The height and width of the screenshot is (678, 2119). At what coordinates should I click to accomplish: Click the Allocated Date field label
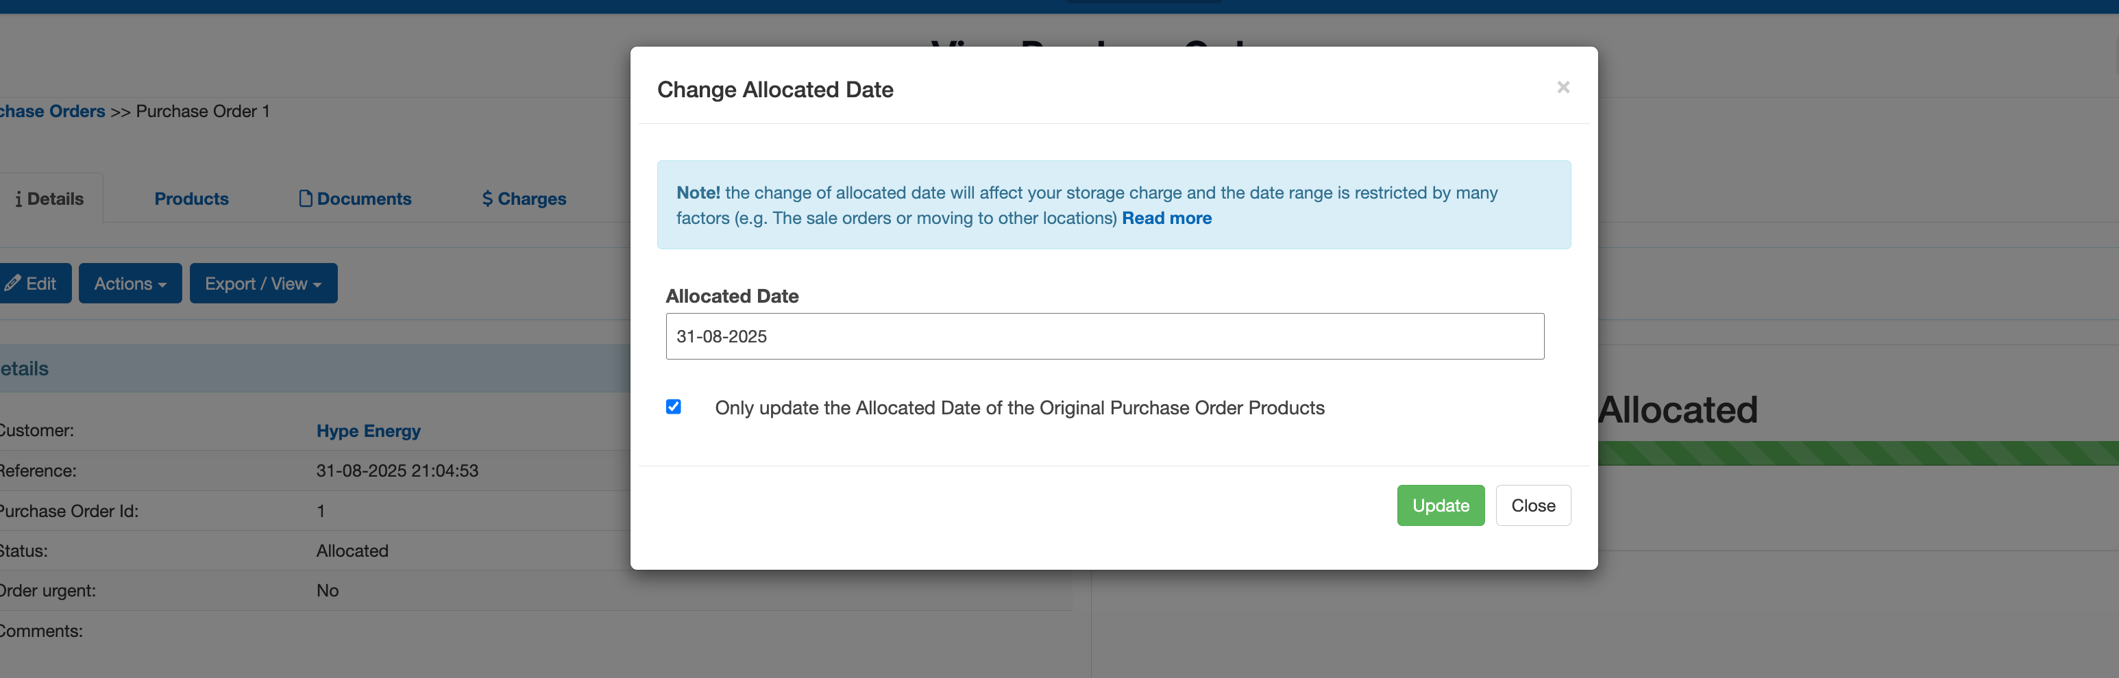tap(731, 296)
